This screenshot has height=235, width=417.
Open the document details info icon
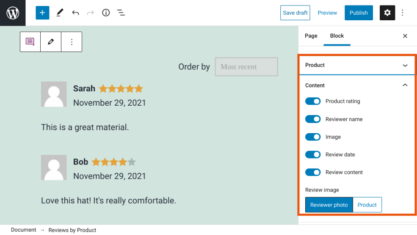tap(106, 13)
